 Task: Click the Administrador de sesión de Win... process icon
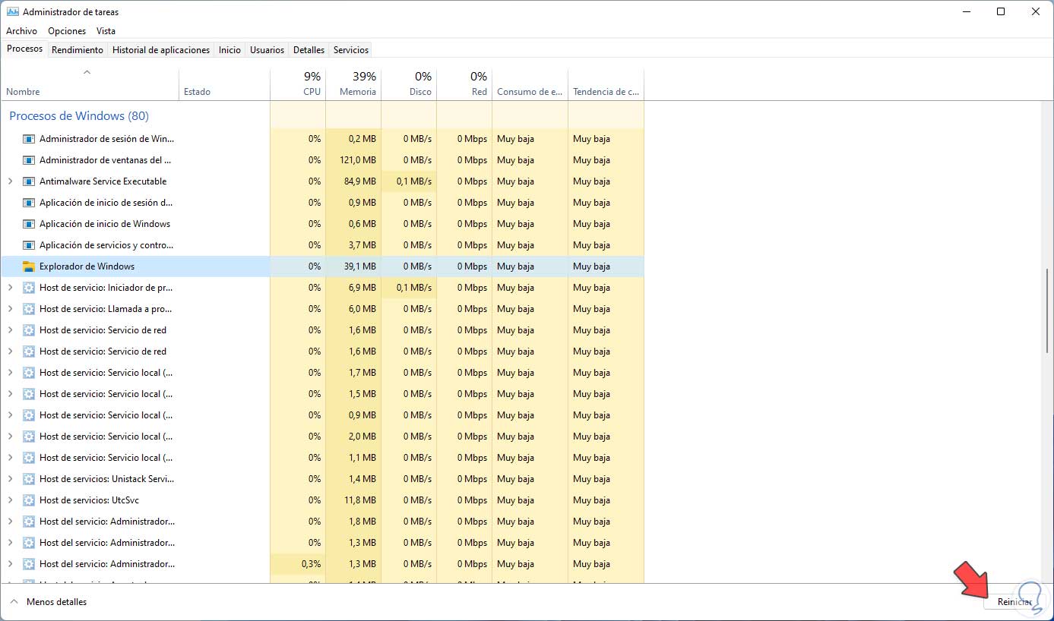(29, 139)
